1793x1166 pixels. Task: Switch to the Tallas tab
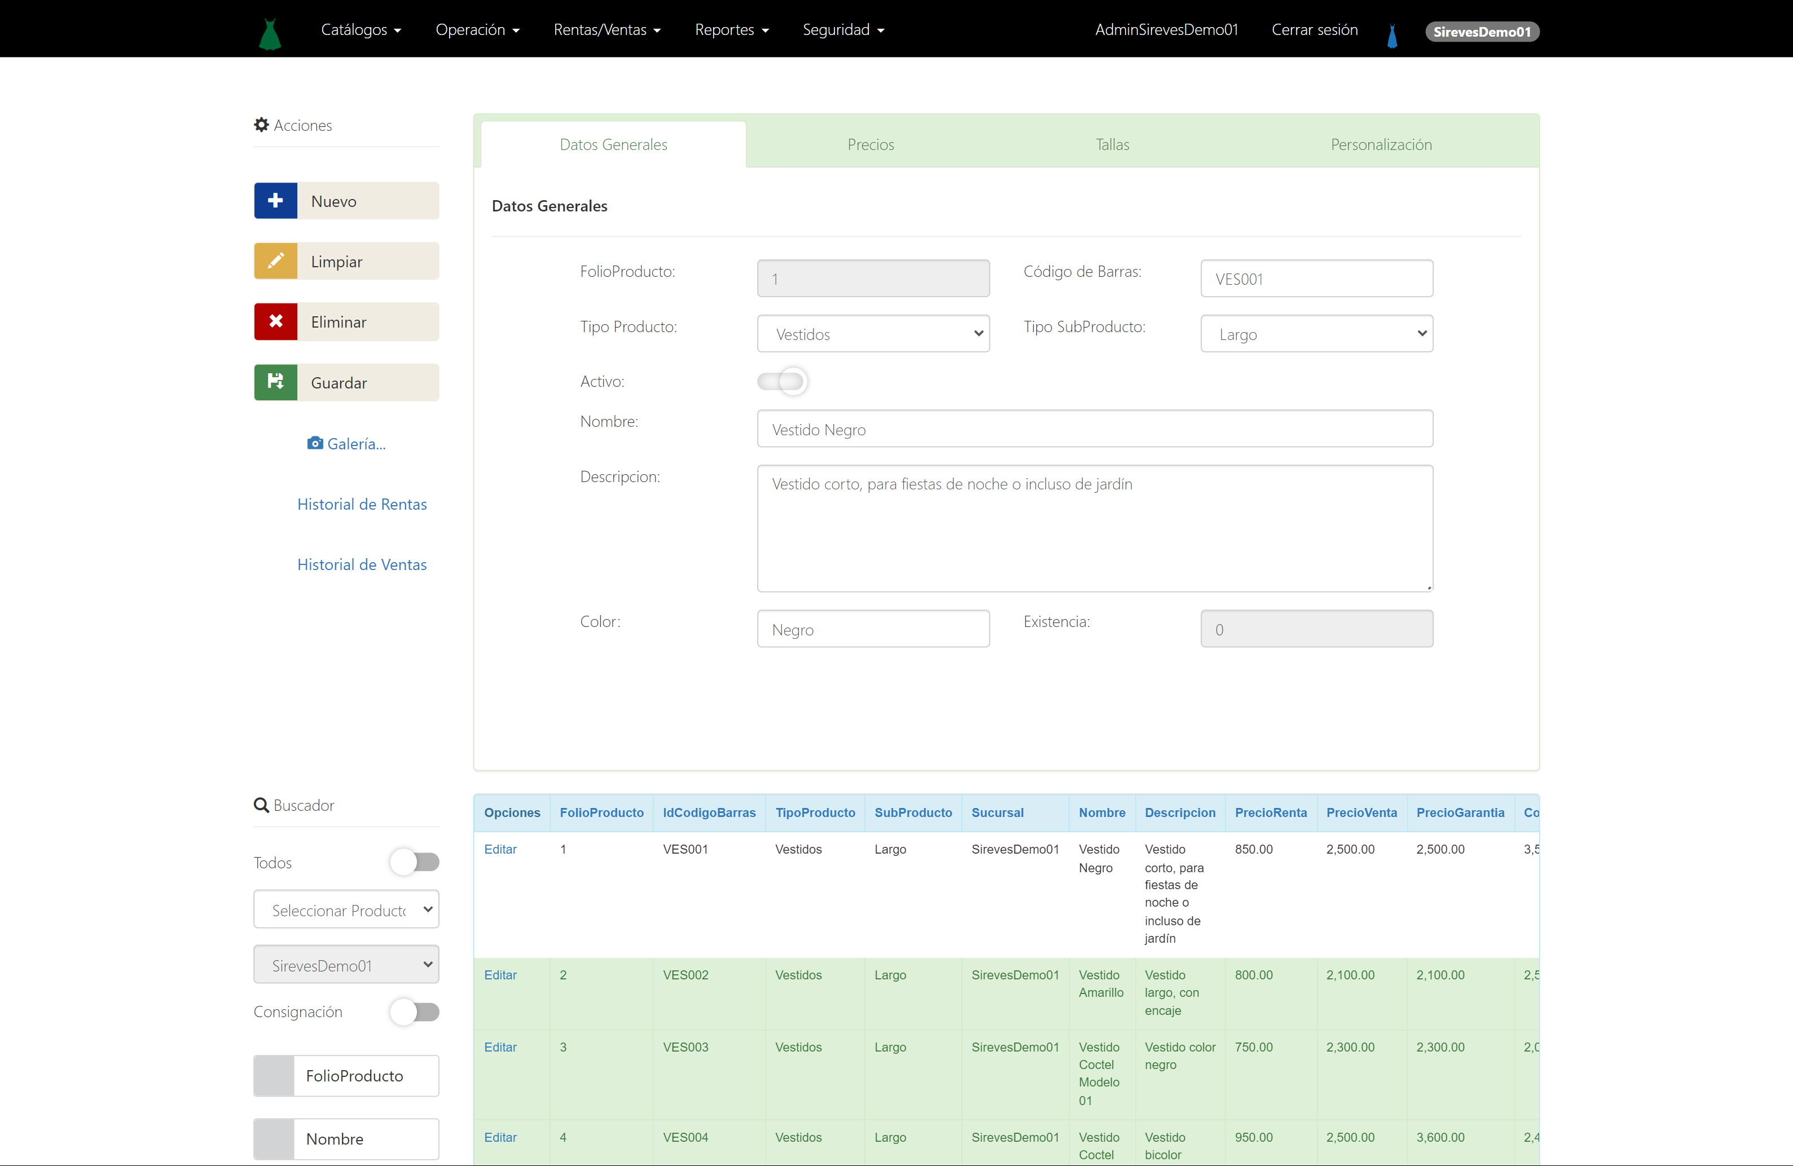click(x=1112, y=144)
